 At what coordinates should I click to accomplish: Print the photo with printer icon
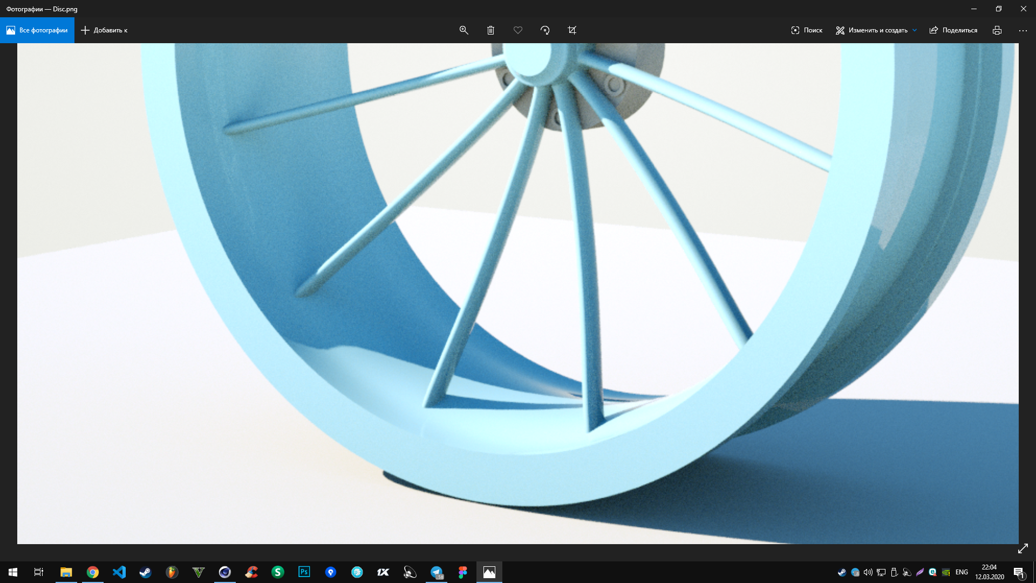997,30
